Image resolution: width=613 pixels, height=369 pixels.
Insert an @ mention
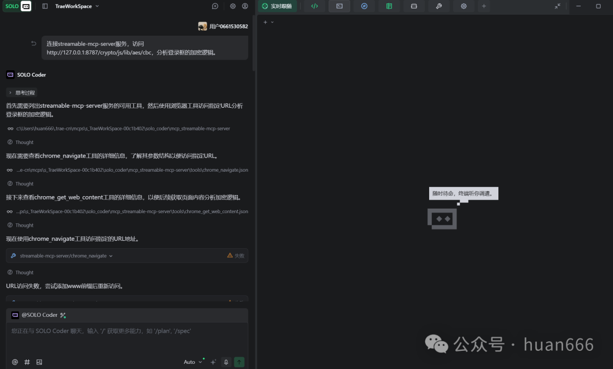(15, 362)
